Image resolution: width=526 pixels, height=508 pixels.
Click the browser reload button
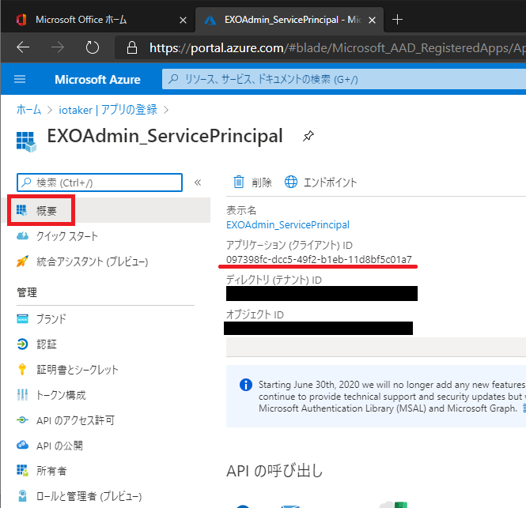(93, 47)
